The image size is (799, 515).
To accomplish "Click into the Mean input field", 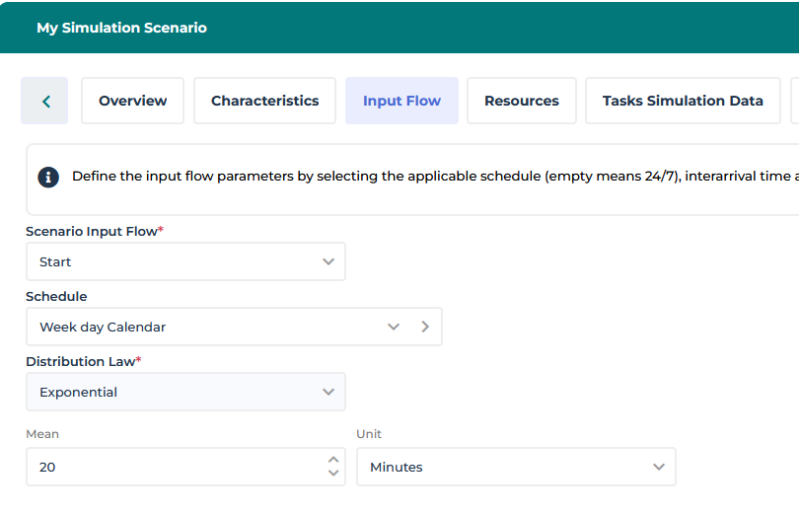I will click(x=173, y=467).
